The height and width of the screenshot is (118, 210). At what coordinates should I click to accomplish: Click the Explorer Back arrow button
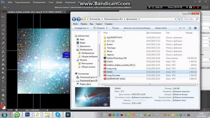click(x=74, y=19)
